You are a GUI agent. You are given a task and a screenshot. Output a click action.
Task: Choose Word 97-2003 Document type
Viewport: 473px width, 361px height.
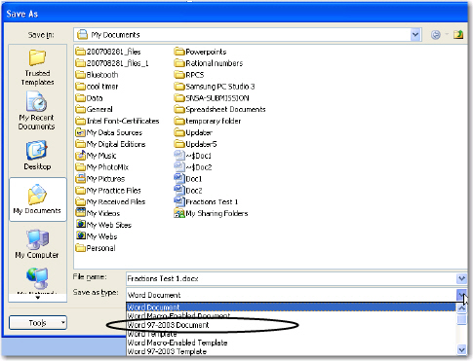click(x=291, y=325)
